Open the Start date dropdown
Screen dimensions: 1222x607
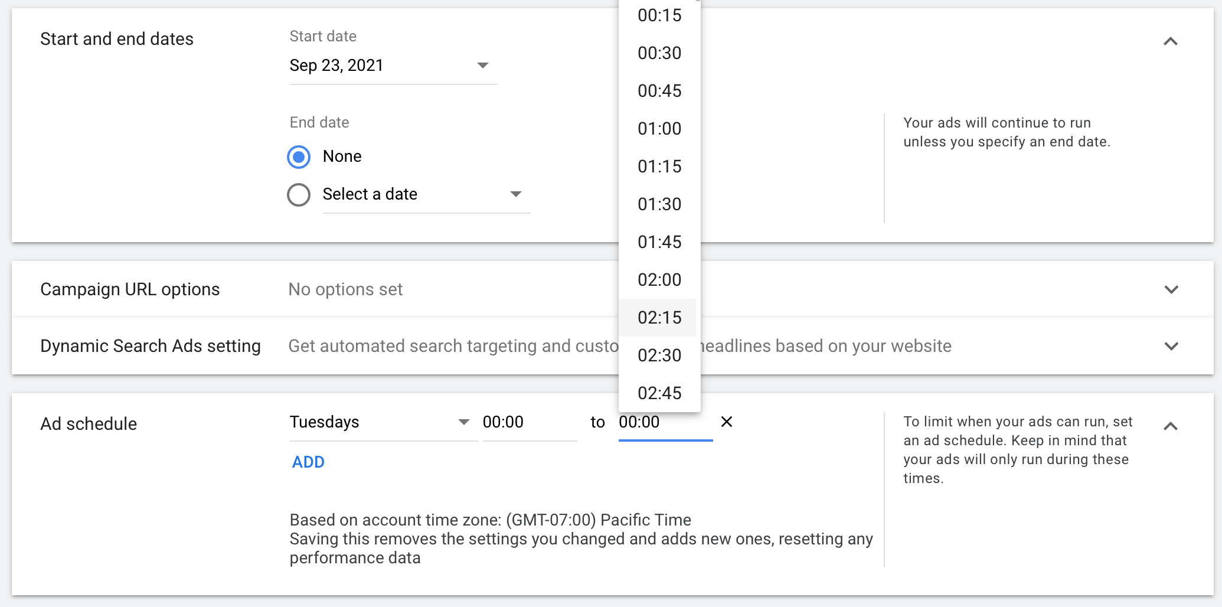click(x=482, y=66)
